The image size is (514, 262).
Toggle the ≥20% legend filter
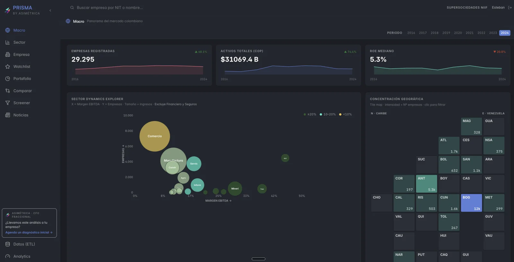[x=310, y=114]
